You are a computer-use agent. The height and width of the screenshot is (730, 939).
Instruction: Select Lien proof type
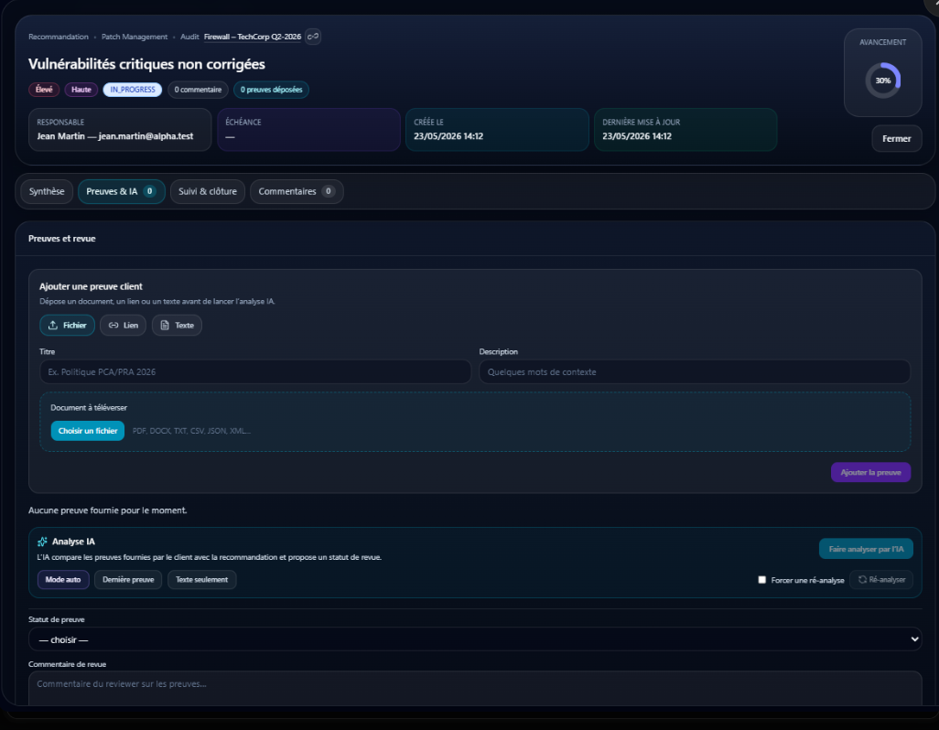point(123,325)
